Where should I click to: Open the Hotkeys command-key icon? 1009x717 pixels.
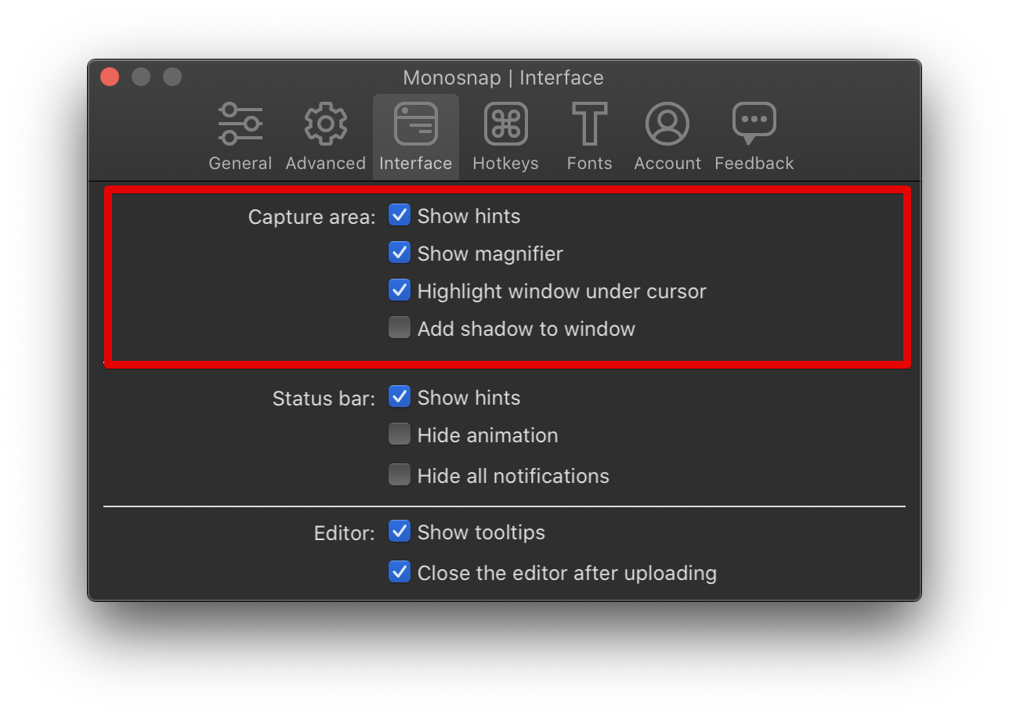coord(505,124)
